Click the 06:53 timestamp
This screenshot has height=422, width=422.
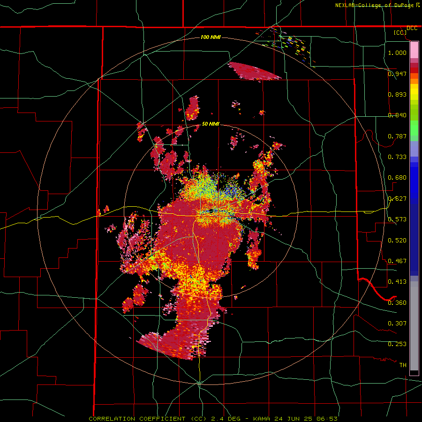tap(328, 419)
